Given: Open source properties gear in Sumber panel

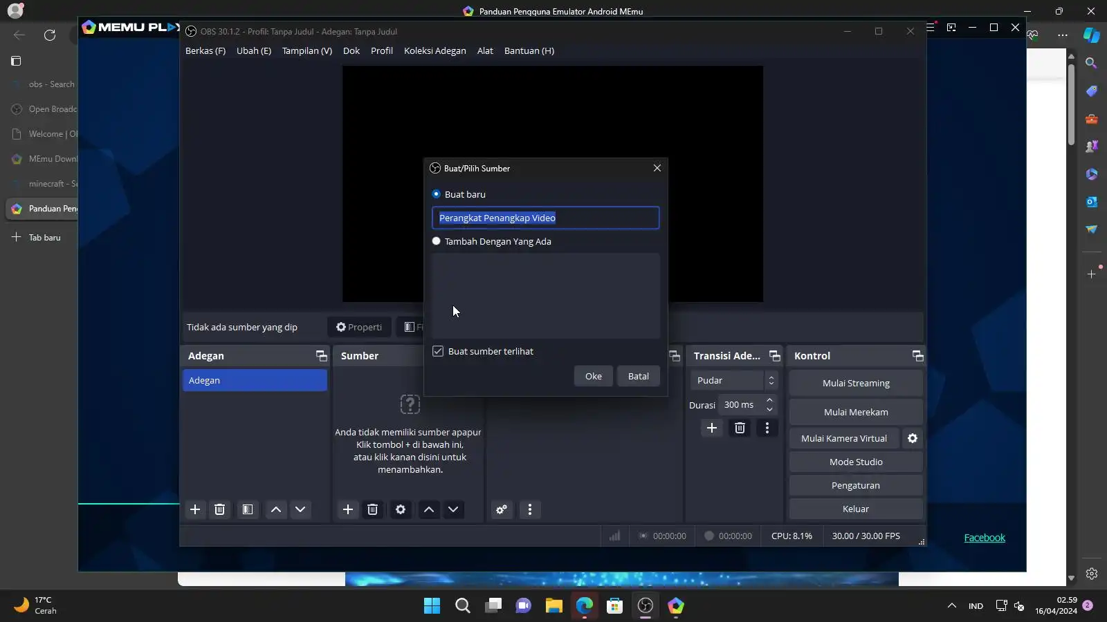Looking at the screenshot, I should [401, 509].
